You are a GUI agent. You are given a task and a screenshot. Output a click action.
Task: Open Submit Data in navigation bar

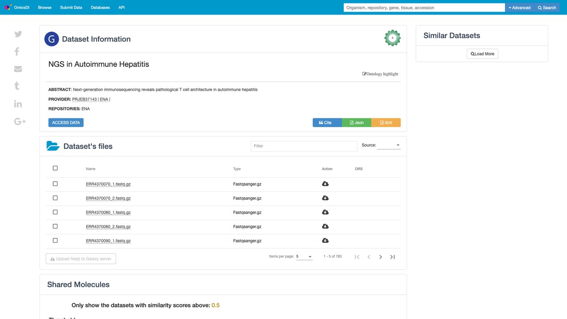(71, 8)
